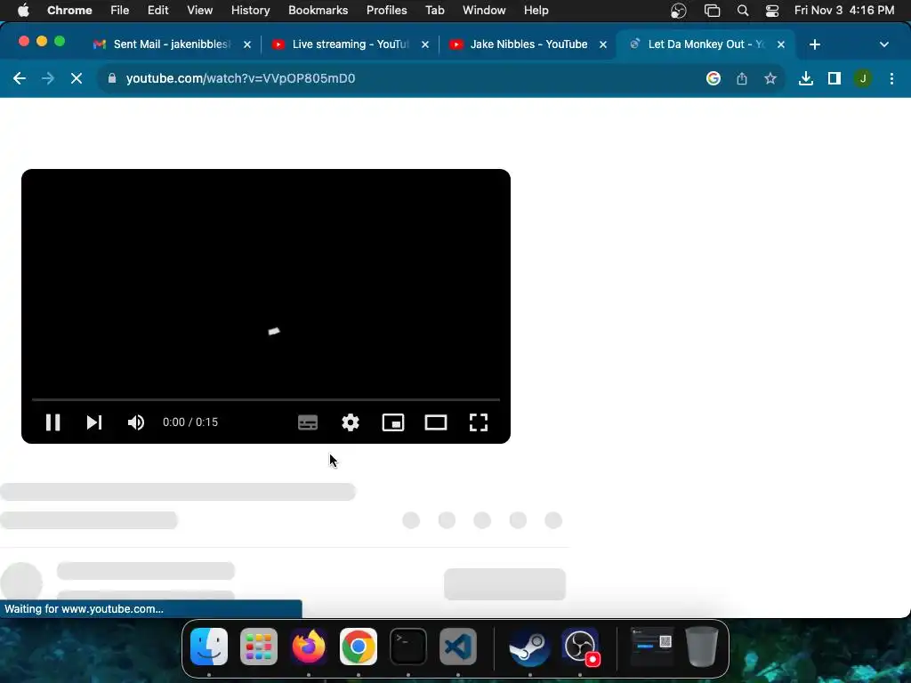This screenshot has height=683, width=911.
Task: Bookmark this tab with star
Action: tap(770, 78)
